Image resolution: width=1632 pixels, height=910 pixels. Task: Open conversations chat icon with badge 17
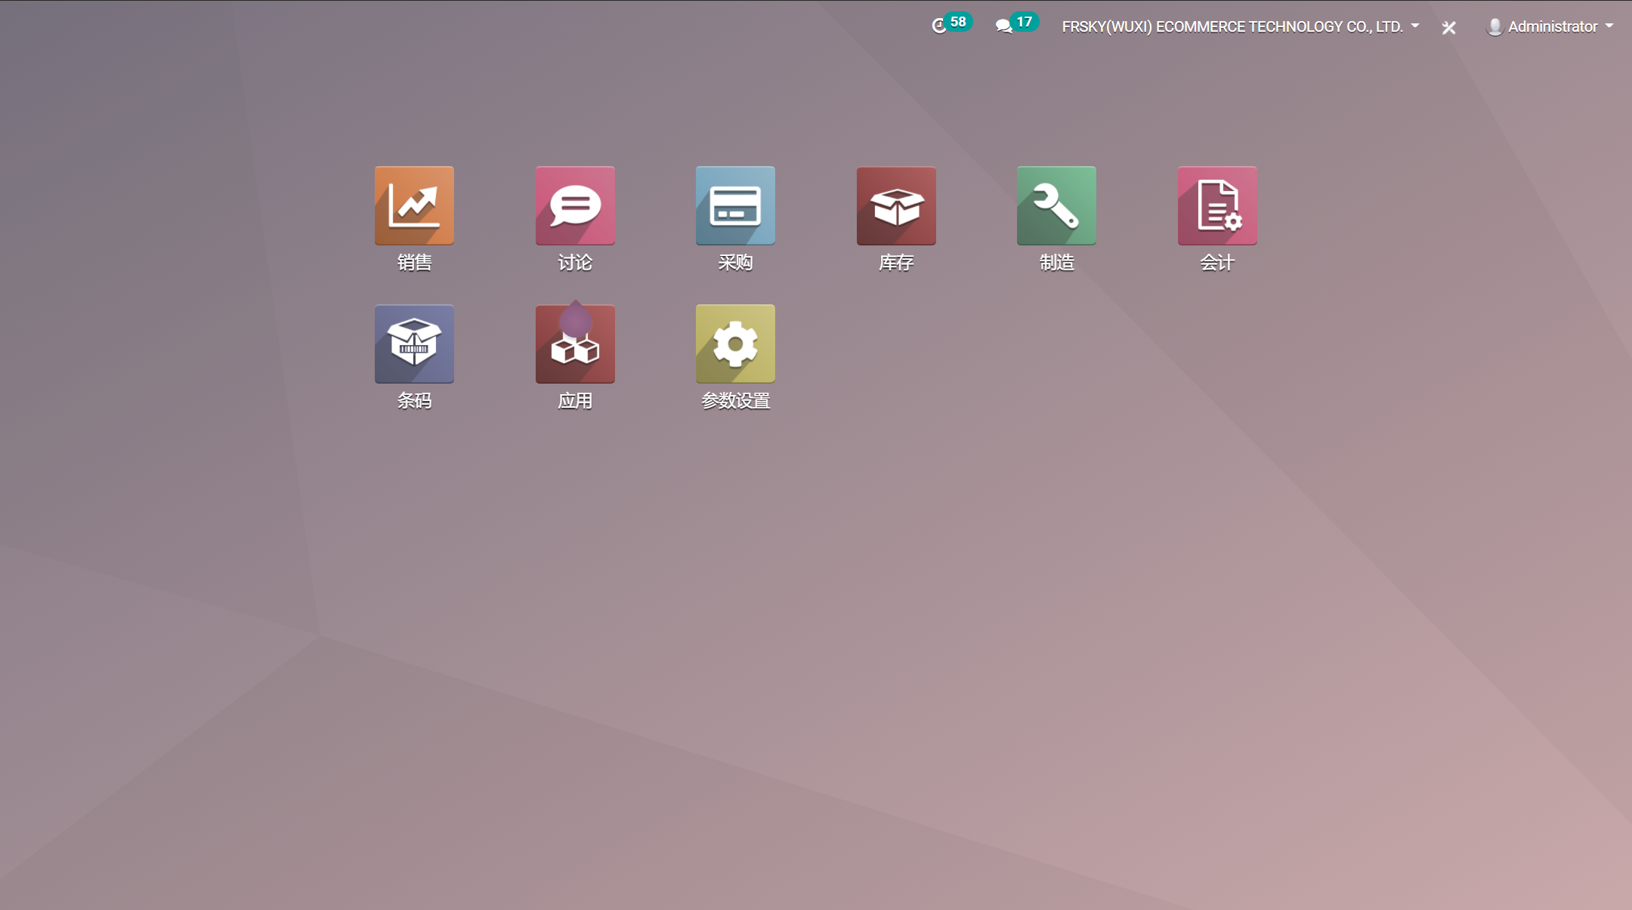[x=1016, y=25]
